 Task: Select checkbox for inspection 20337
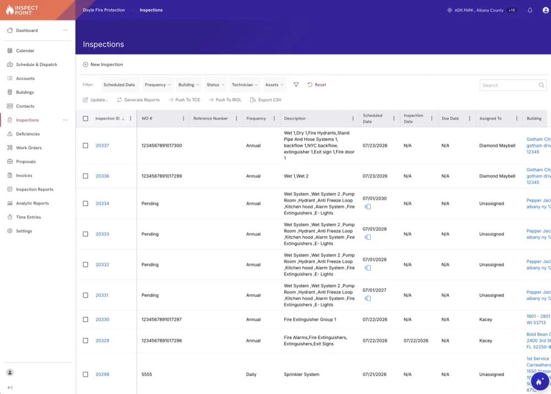click(85, 145)
